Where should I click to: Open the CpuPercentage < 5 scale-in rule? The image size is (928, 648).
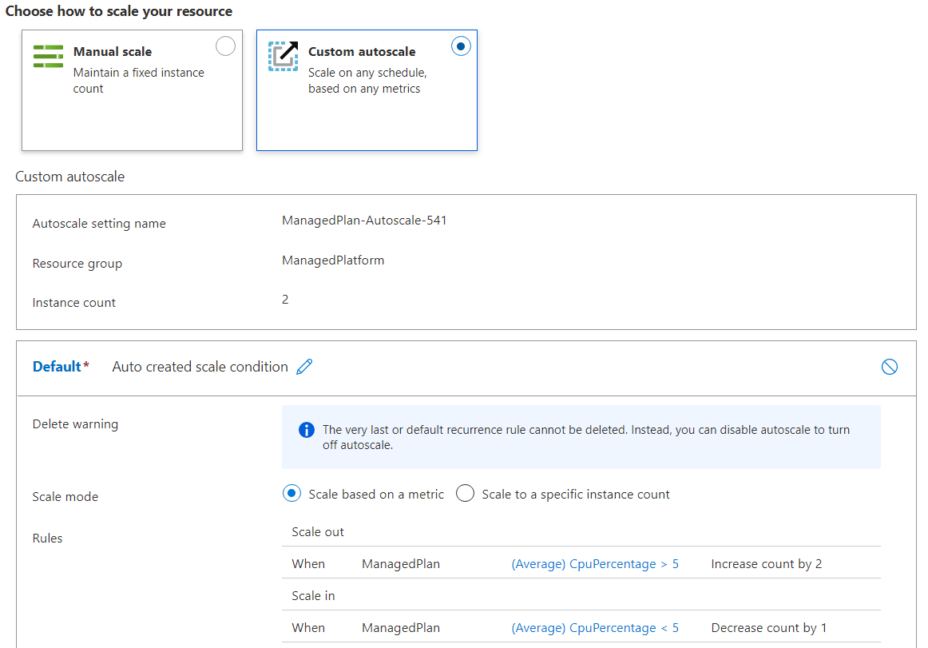(x=594, y=628)
